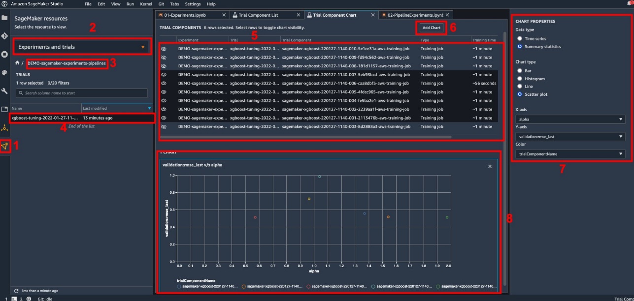Show 1140-003-8d2888a3 training job in chart
This screenshot has height=301, width=634.
click(x=164, y=126)
